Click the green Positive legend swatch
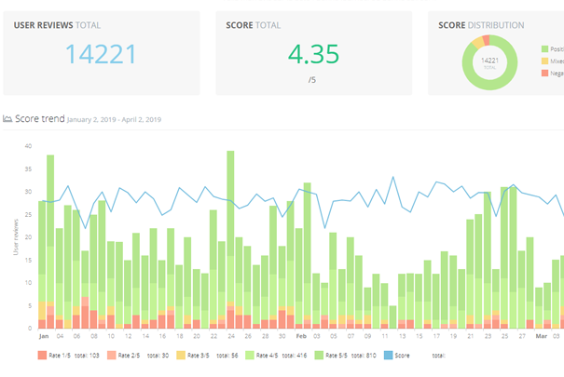Viewport: 564px width, 377px height. click(545, 48)
